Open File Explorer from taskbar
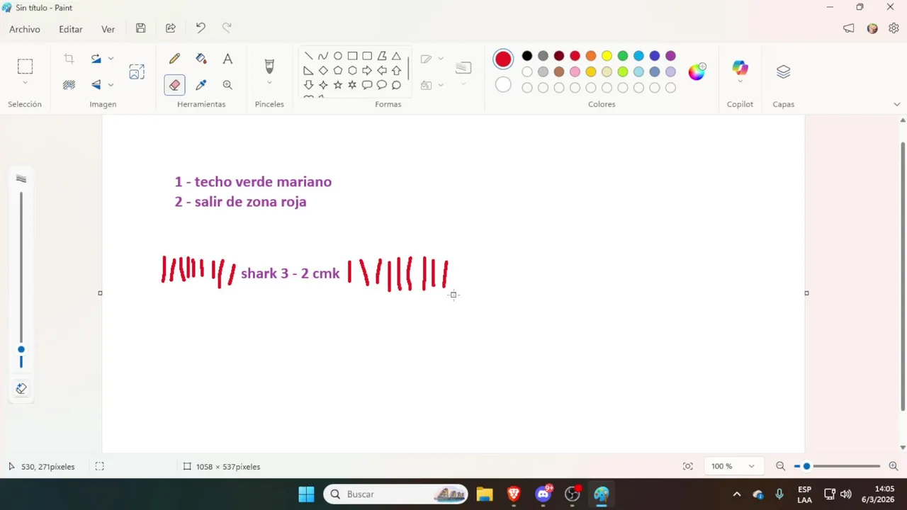The width and height of the screenshot is (907, 510). [x=485, y=494]
